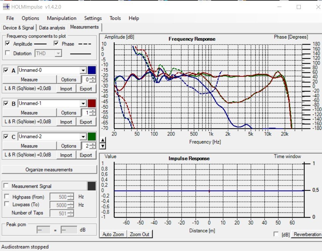Click the up arrow below the frequency graph
Screen dimensions: 322x251
point(103,140)
